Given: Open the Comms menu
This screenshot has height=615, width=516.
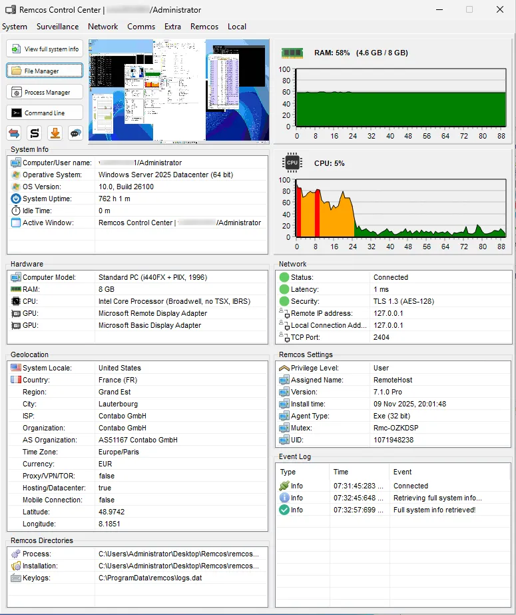Looking at the screenshot, I should click(x=141, y=27).
